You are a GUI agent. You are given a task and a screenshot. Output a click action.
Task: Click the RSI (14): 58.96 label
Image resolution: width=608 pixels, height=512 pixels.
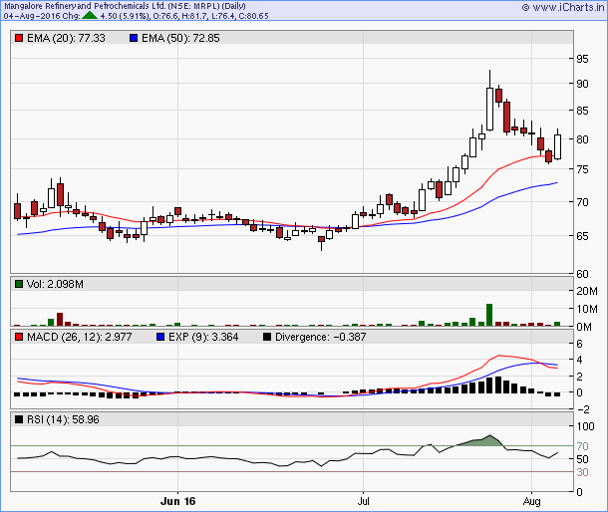[x=63, y=419]
